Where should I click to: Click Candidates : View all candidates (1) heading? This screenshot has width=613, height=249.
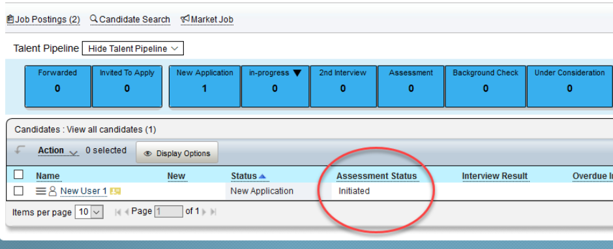85,129
